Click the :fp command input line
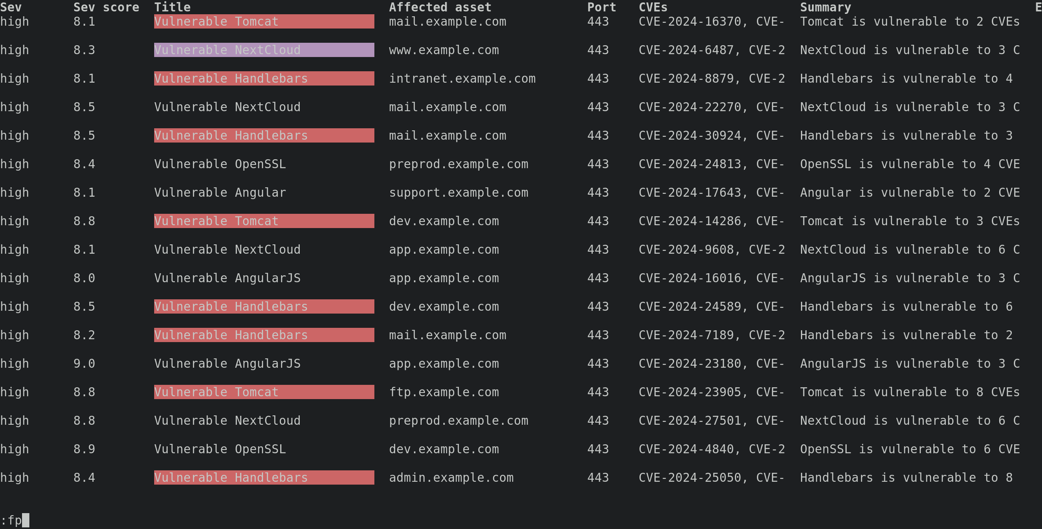 (x=15, y=520)
